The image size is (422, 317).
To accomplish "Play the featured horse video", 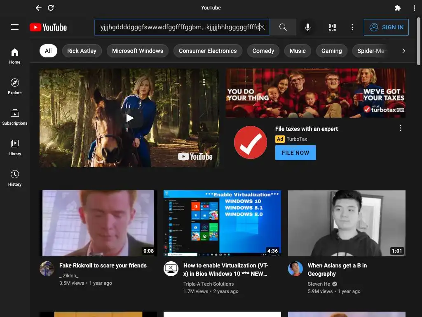I will pos(129,118).
